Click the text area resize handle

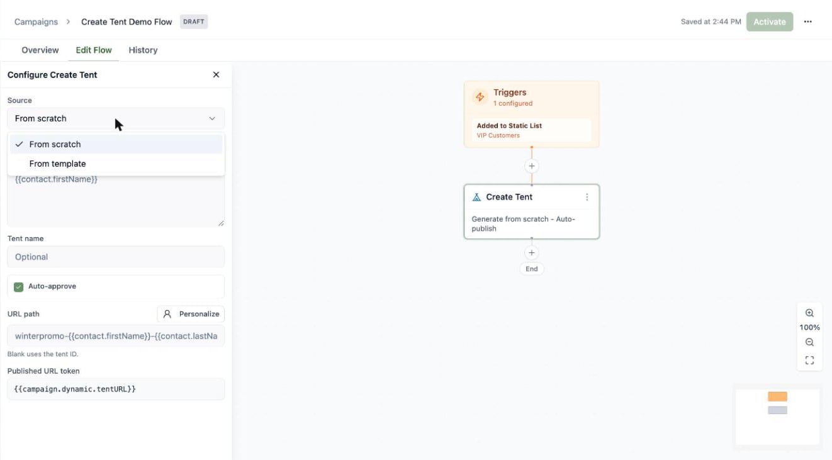221,223
